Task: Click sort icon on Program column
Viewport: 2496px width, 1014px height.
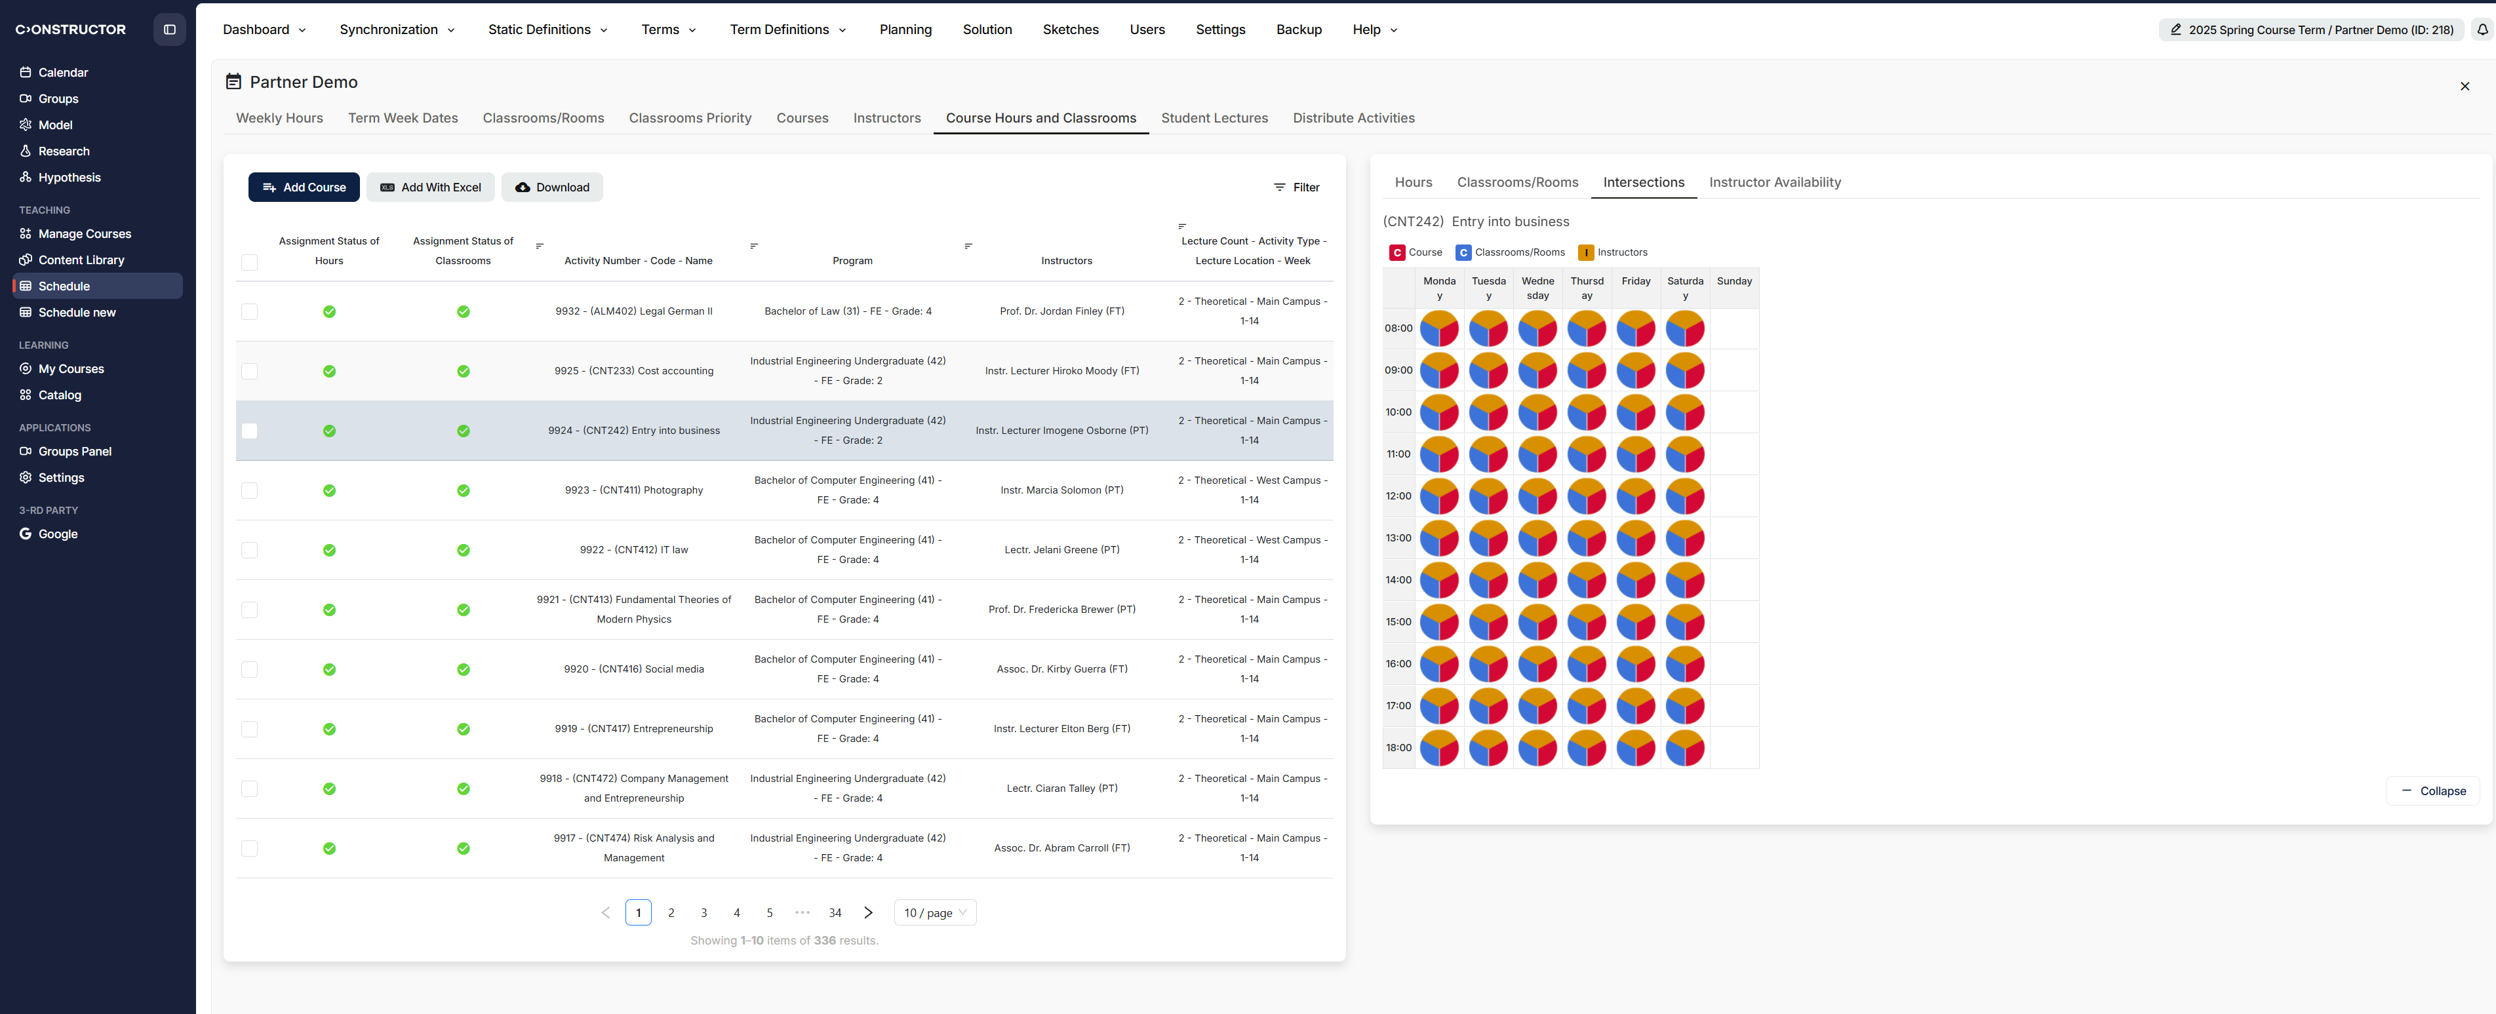Action: (x=754, y=246)
